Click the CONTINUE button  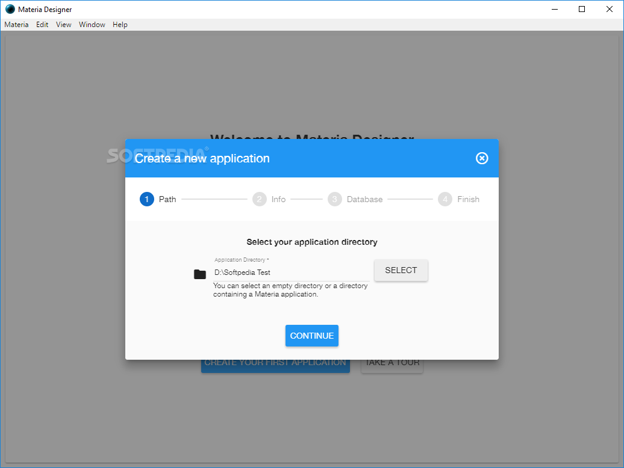pyautogui.click(x=311, y=336)
